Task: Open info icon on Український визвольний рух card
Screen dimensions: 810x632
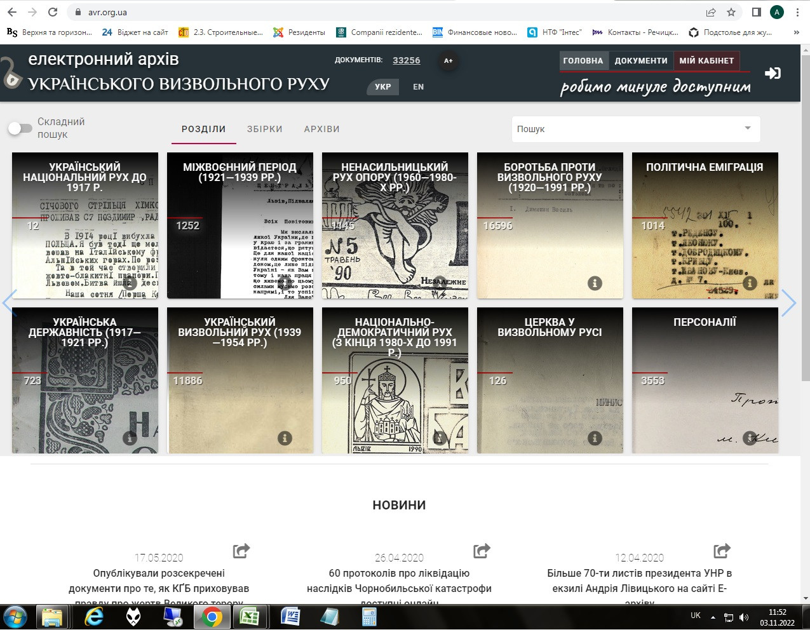Action: pos(285,438)
